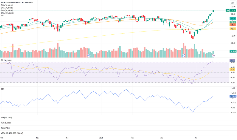Click the 55.61 RSI average value label
This screenshot has width=237, height=140.
coord(232,70)
